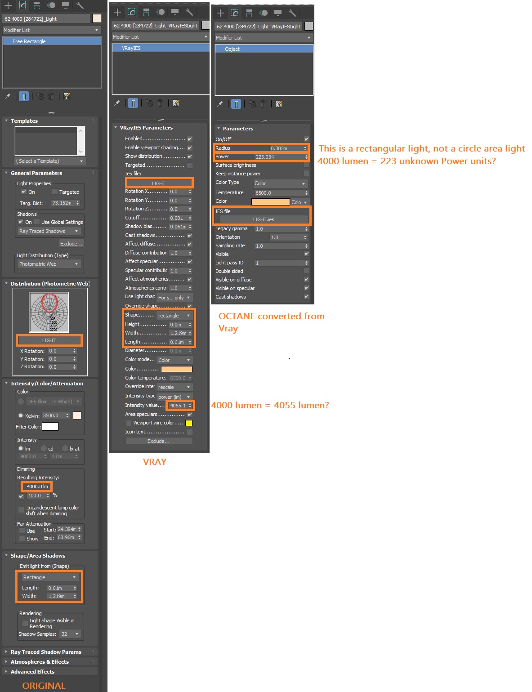
Task: Open Ray Traced Shadows type dropdown
Action: [x=49, y=231]
